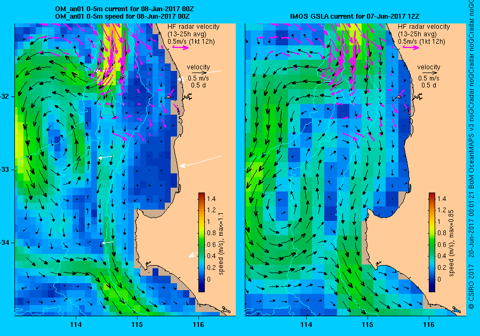Click the '0.6' color bar tick in left map
The image size is (480, 336).
(x=211, y=244)
